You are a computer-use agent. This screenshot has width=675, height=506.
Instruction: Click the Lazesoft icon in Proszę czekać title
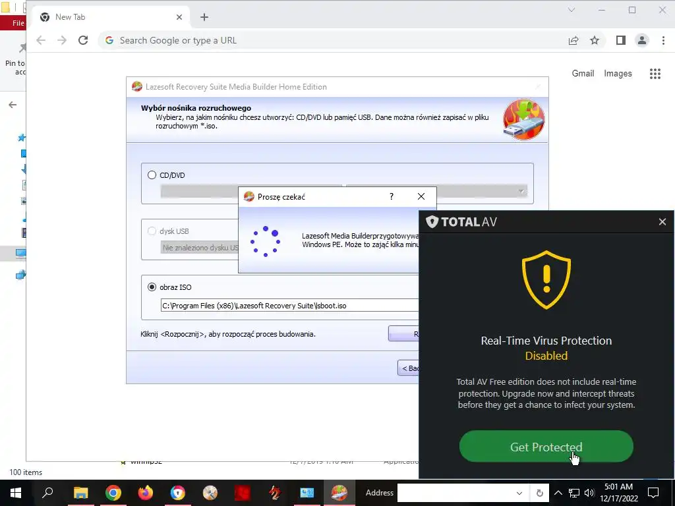tap(249, 196)
